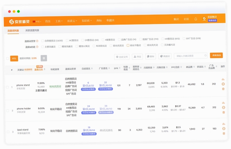
Task: Delete the phone holder row
Action: [x=224, y=113]
